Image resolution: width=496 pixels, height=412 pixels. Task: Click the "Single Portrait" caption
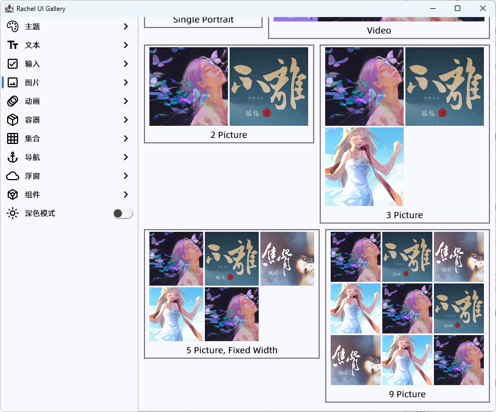(203, 20)
